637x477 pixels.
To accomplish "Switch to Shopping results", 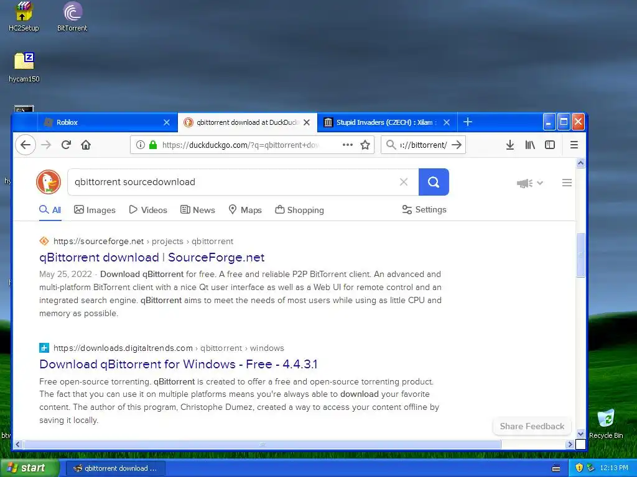I will pos(299,210).
